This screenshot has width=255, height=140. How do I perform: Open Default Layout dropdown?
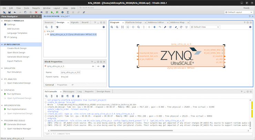coord(239,12)
